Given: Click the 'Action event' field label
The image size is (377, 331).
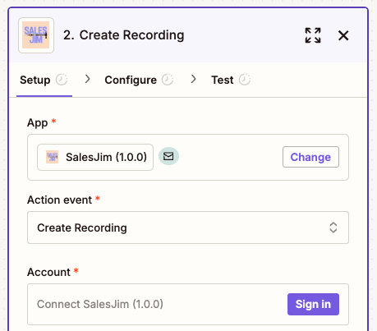Looking at the screenshot, I should (x=59, y=200).
